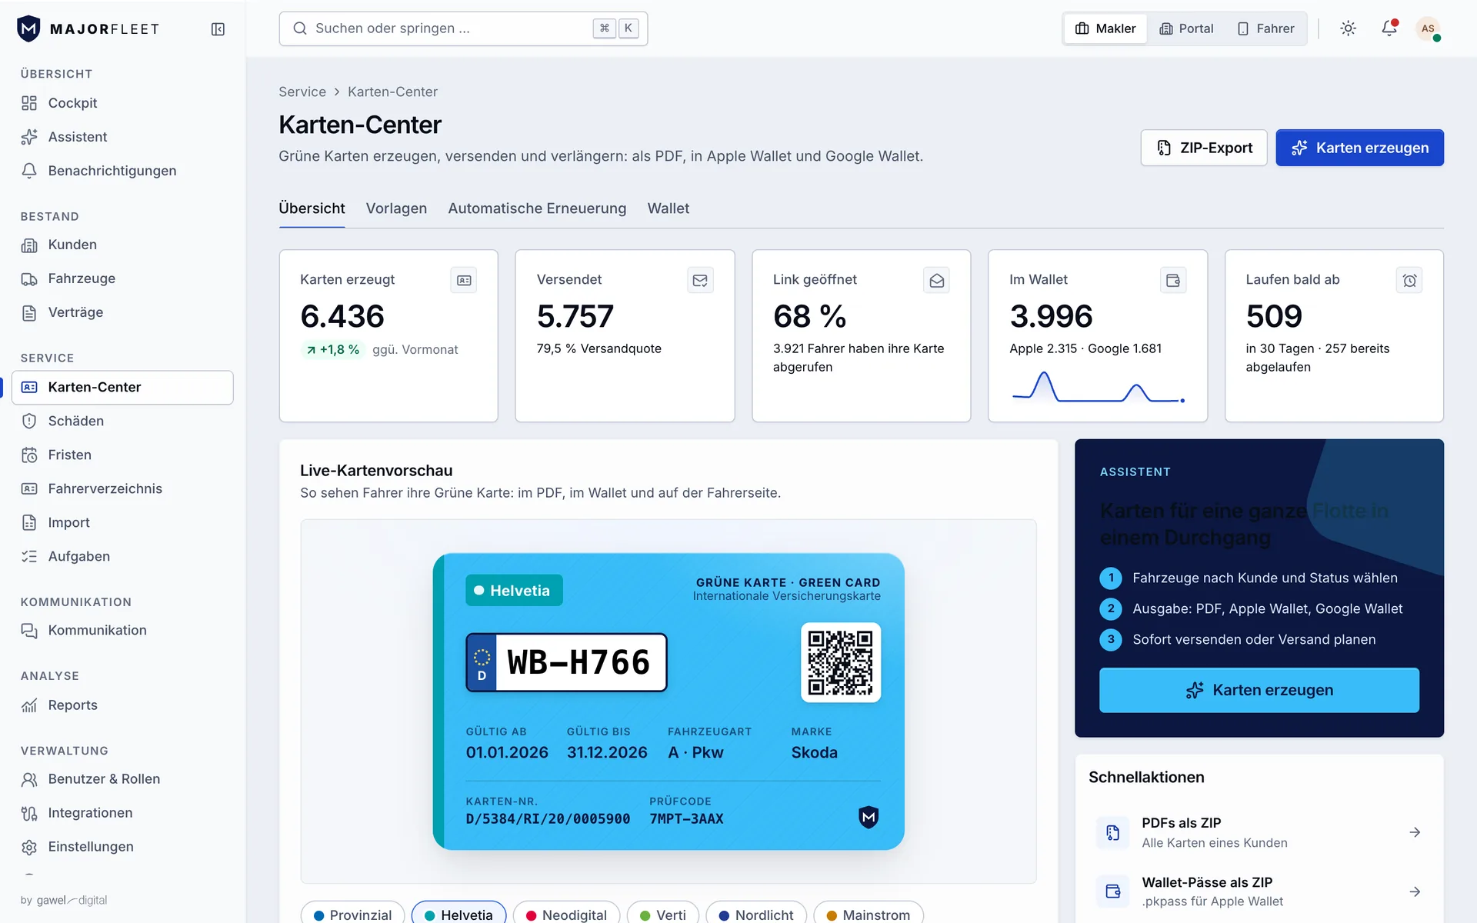Open Fristen in the sidebar
Screen dimensions: 1477x923
(122, 455)
